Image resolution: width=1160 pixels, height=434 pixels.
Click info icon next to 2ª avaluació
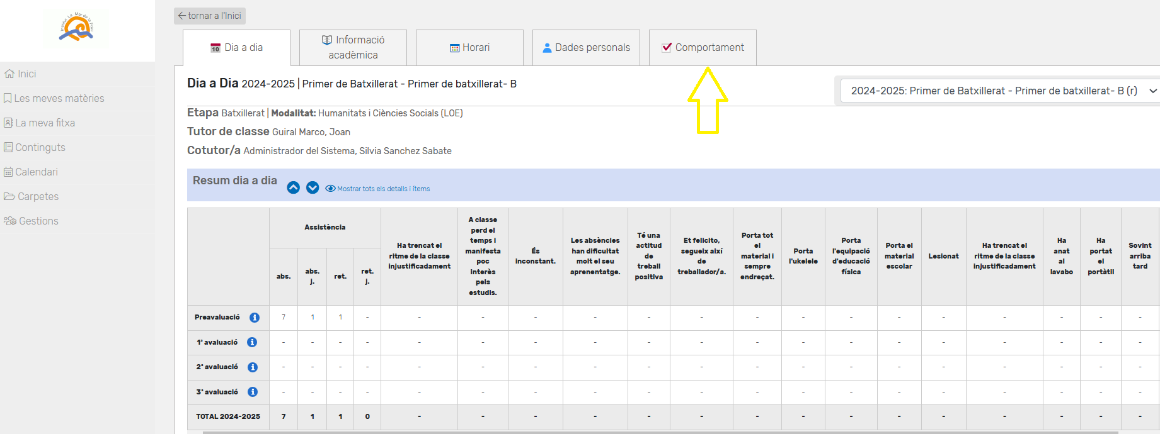click(253, 367)
